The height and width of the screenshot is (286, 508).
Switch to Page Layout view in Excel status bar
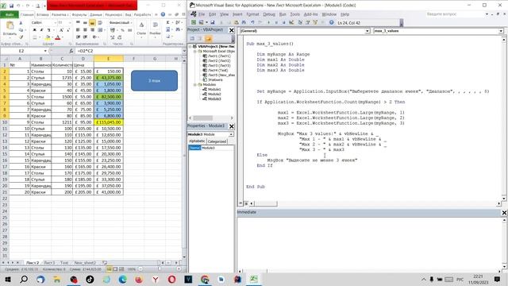click(115, 269)
